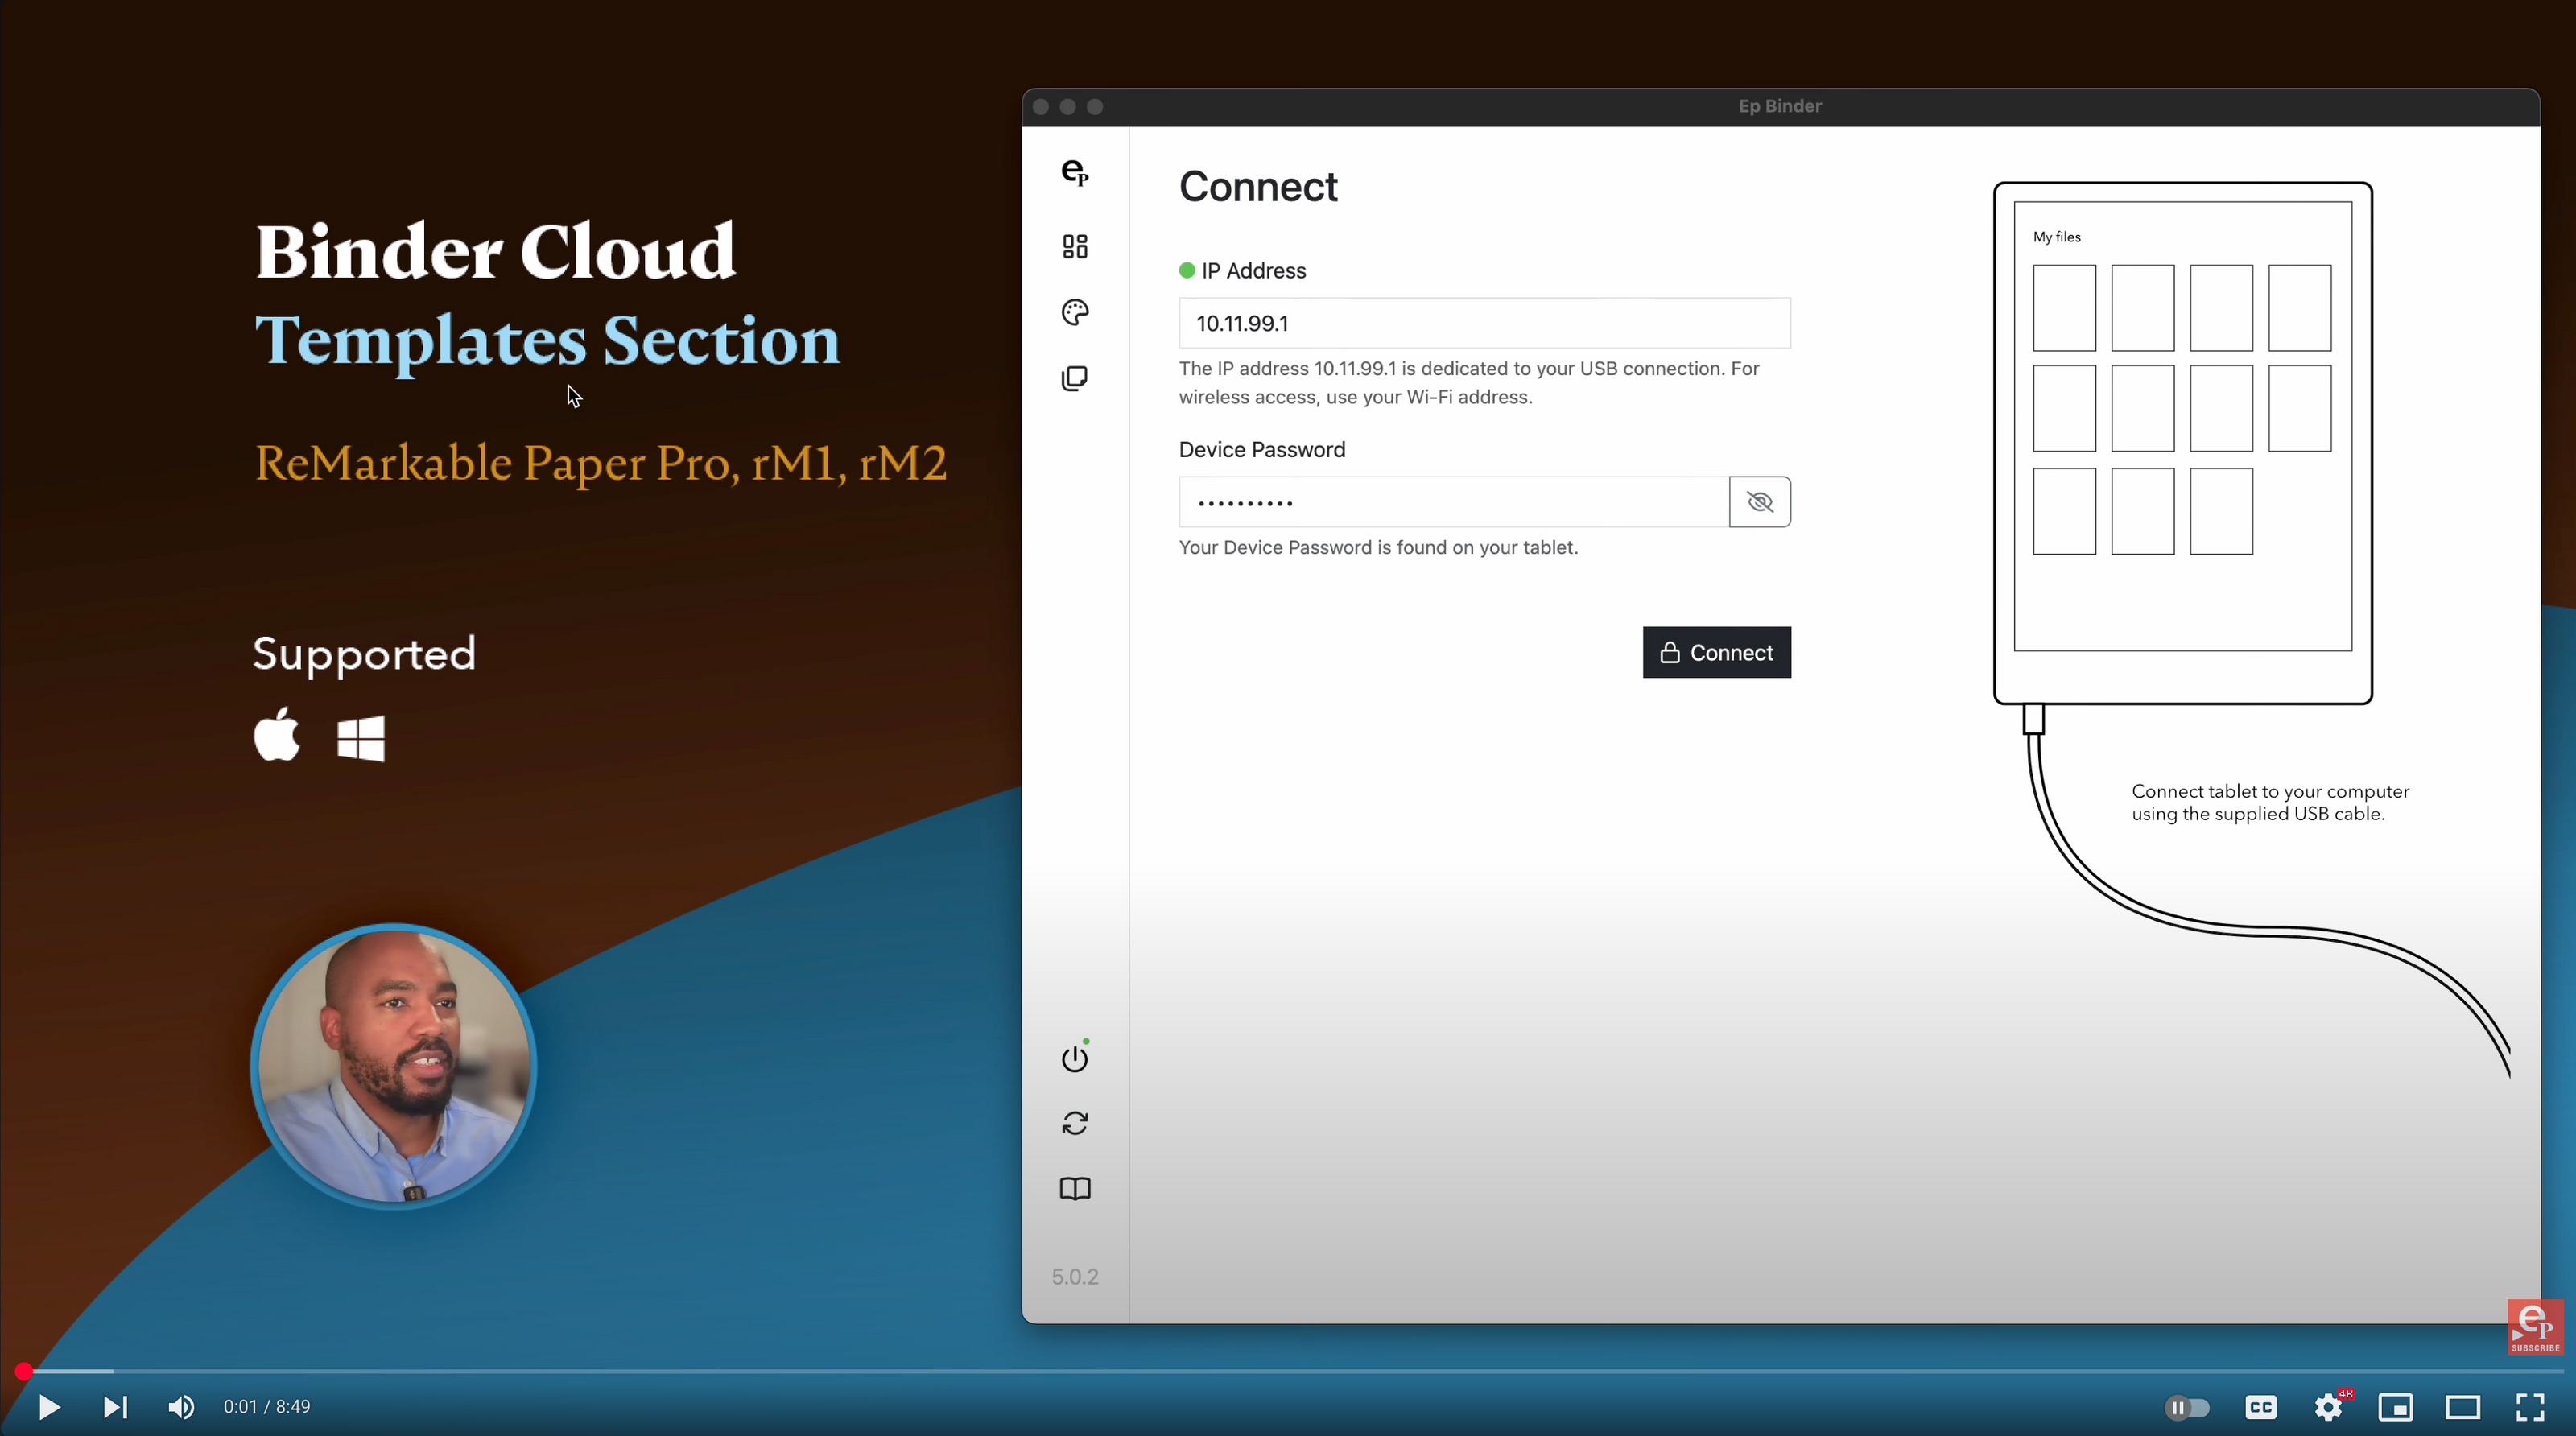Click the Ep subscribe channel watermark
Screen dimensions: 2576x1436
(2534, 1326)
